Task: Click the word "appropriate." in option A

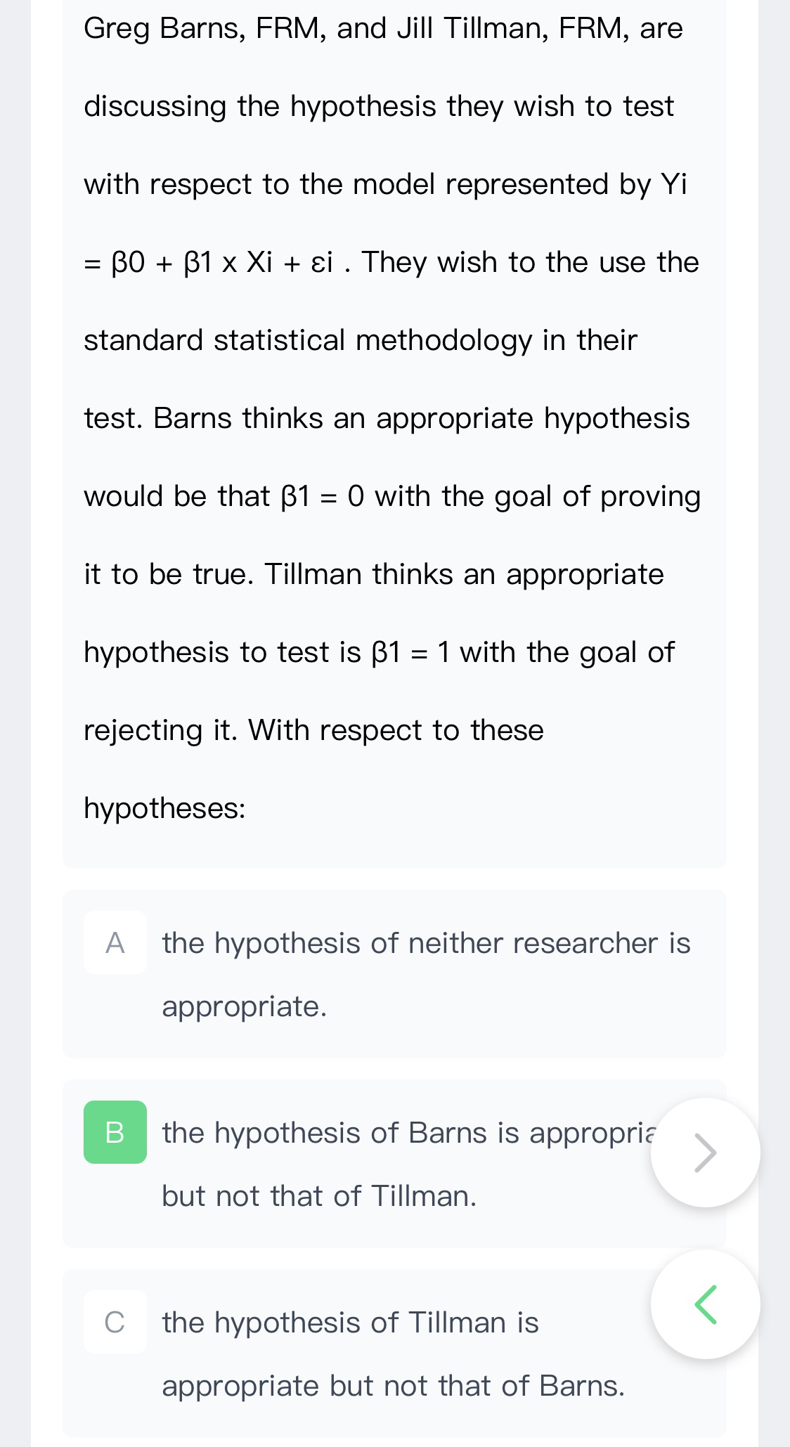Action: point(245,1006)
